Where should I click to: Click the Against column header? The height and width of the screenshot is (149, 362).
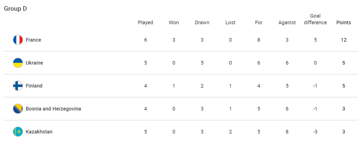[287, 22]
